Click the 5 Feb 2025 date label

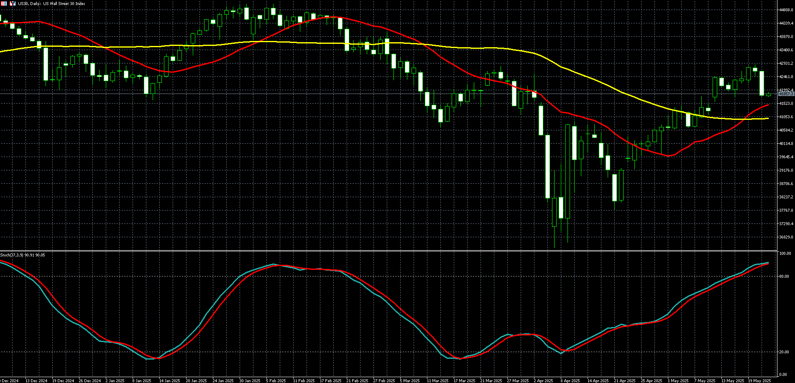(x=276, y=380)
